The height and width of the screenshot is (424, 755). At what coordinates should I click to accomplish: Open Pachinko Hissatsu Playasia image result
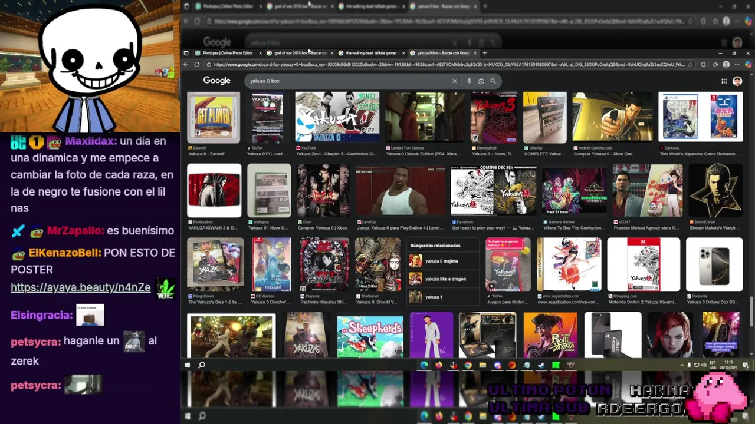(324, 266)
